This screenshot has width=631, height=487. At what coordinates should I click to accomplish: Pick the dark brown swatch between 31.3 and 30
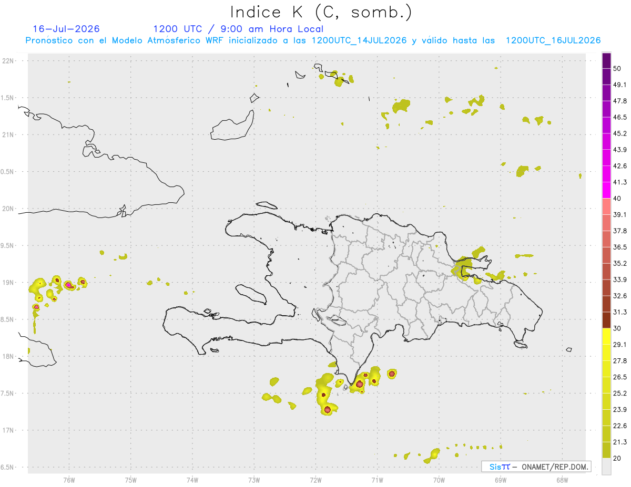coord(606,320)
